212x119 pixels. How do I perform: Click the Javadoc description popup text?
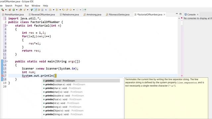pos(165,82)
